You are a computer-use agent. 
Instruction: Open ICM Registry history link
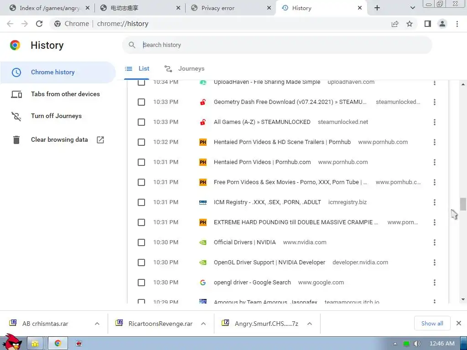click(267, 202)
